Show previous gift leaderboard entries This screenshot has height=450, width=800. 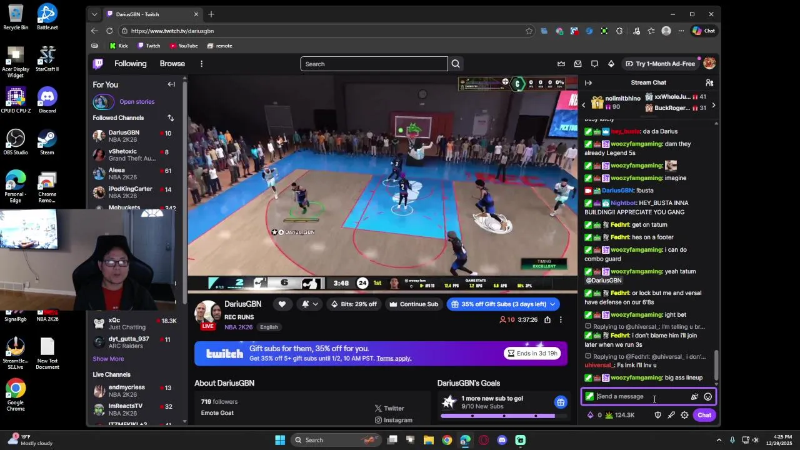(584, 105)
